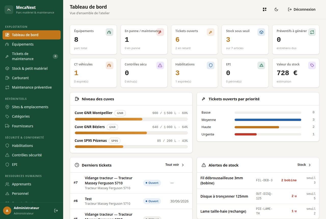Image resolution: width=326 pixels, height=219 pixels.
Task: Open Tableau de bord in sidebar
Action: tap(32, 35)
